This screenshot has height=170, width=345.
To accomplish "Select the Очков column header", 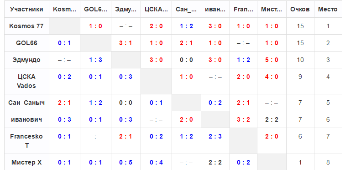I will [x=300, y=10].
